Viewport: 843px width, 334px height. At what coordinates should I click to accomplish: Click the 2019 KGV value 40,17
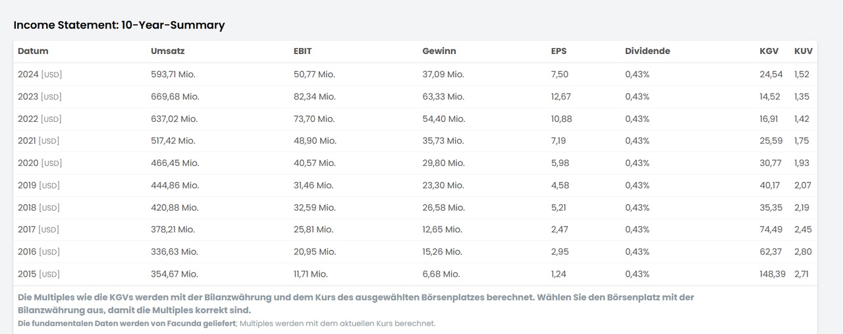[x=770, y=186]
